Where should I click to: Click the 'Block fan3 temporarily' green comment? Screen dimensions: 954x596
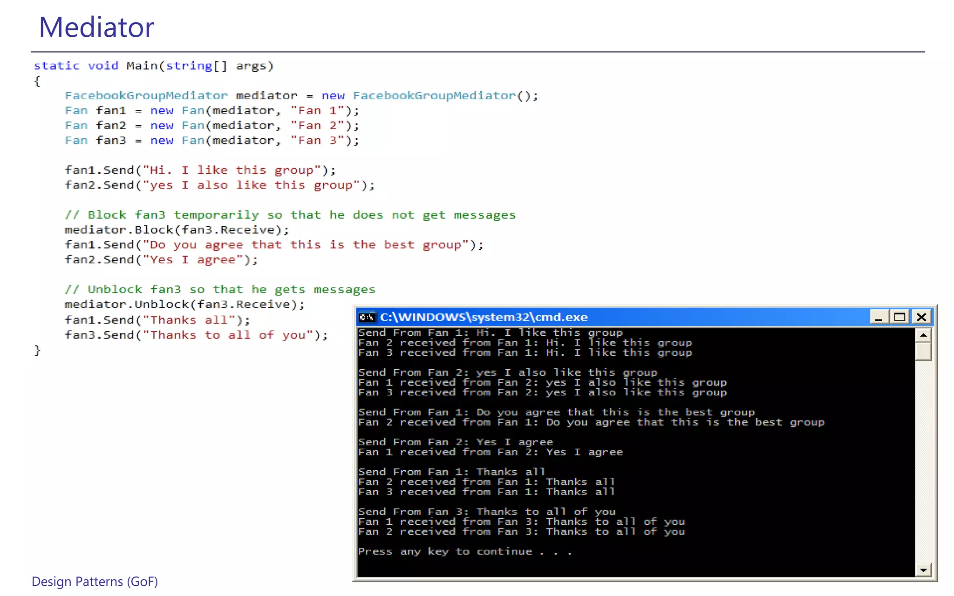(290, 215)
